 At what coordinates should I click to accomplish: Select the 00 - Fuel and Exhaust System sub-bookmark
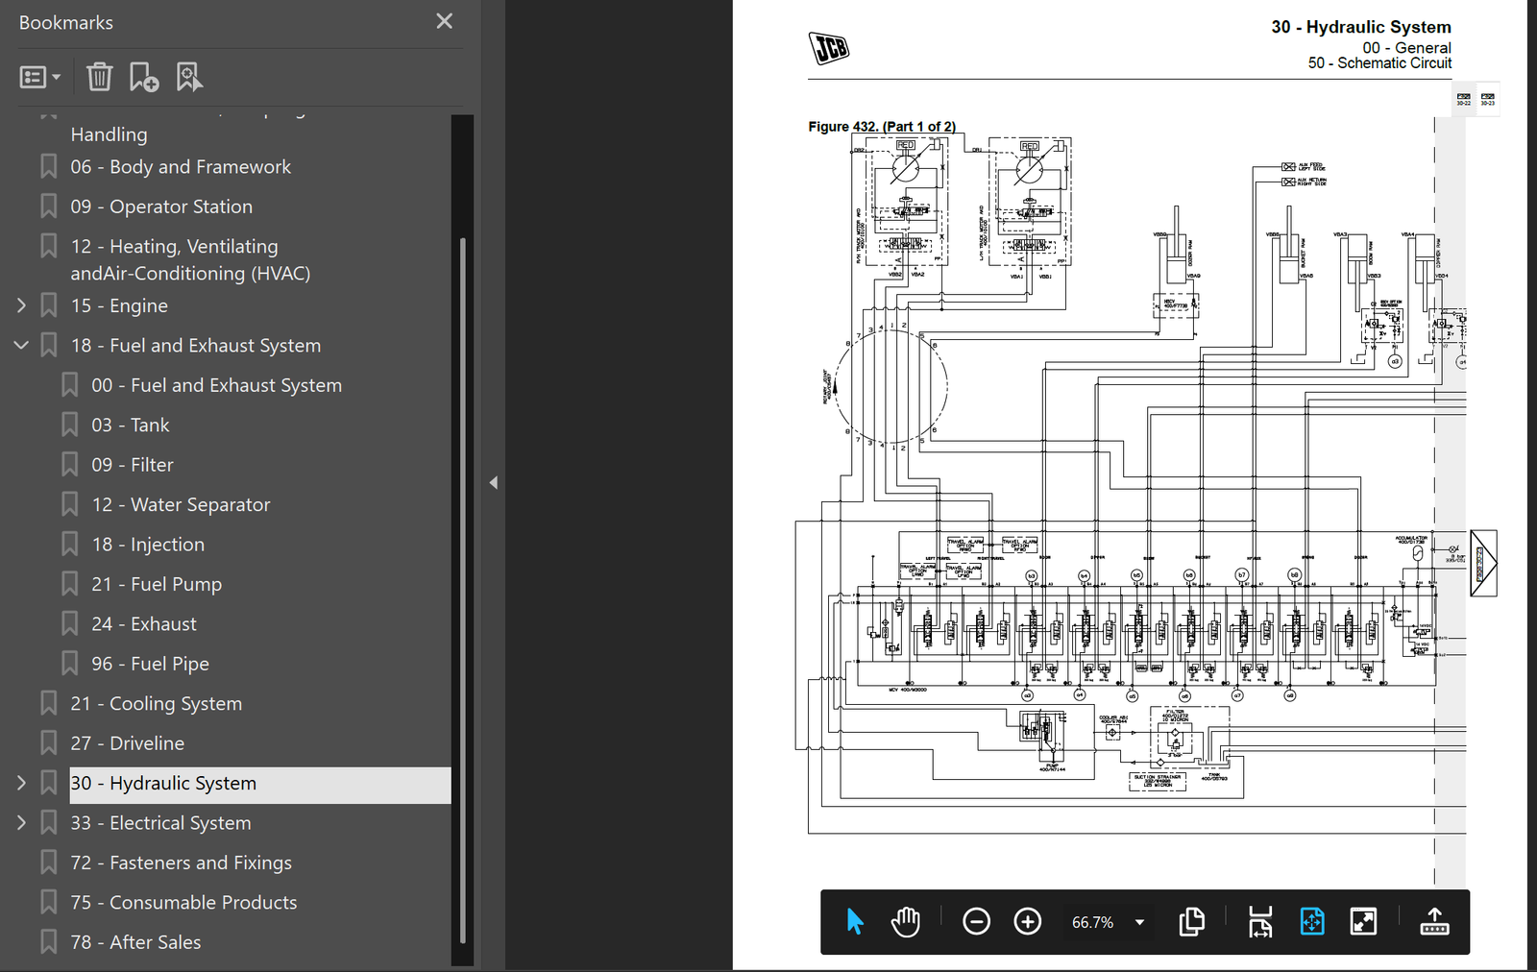(216, 385)
